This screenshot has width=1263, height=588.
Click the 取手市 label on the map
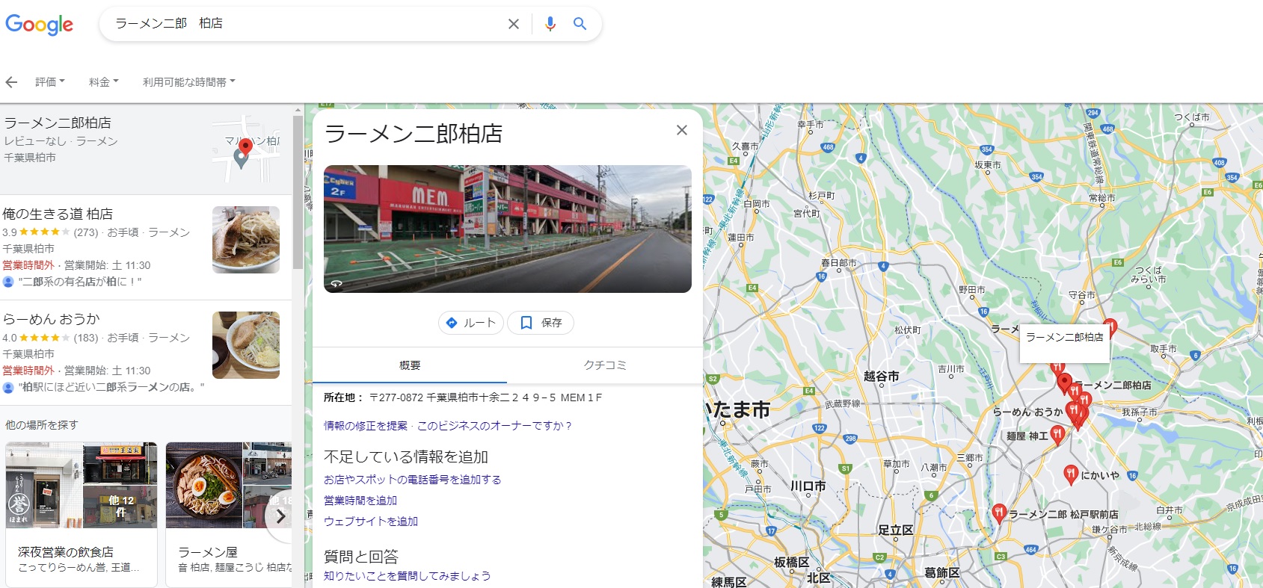pyautogui.click(x=1164, y=349)
